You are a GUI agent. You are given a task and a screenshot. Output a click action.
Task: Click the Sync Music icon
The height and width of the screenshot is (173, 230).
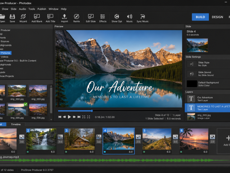[x=143, y=18]
